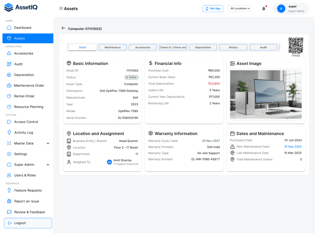Click the Warranty Information gear icon
Screen dimensions: 315x239
150,133
